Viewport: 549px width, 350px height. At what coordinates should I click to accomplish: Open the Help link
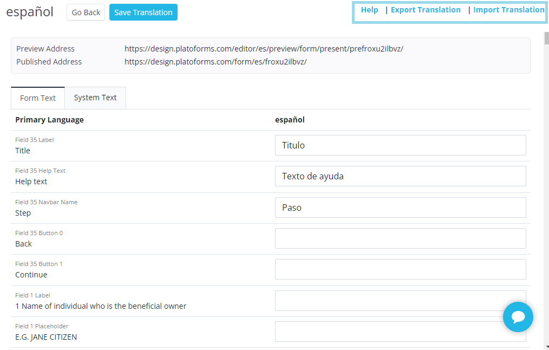point(369,10)
